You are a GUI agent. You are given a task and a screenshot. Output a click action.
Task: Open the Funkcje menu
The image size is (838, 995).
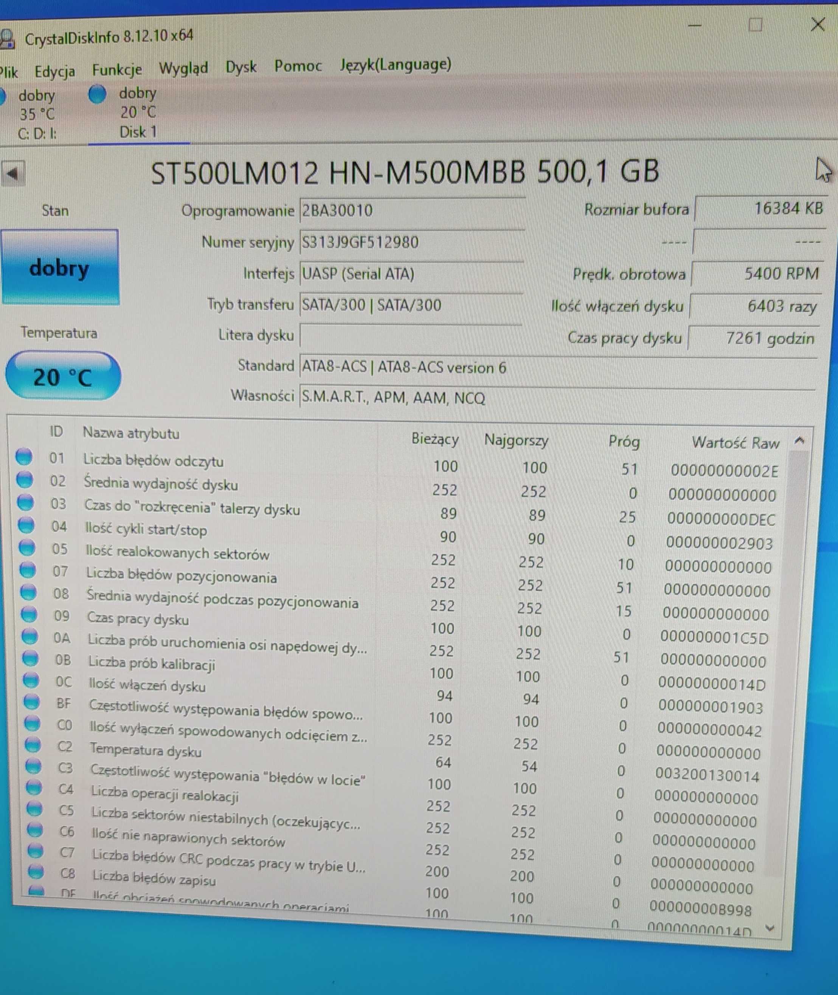click(117, 70)
